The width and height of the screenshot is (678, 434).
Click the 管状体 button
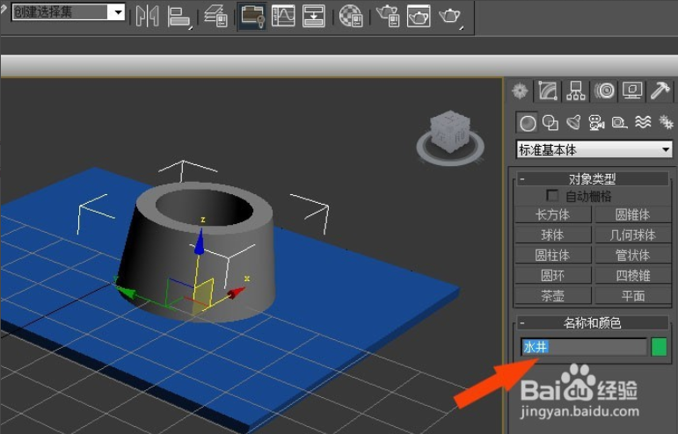(x=632, y=256)
